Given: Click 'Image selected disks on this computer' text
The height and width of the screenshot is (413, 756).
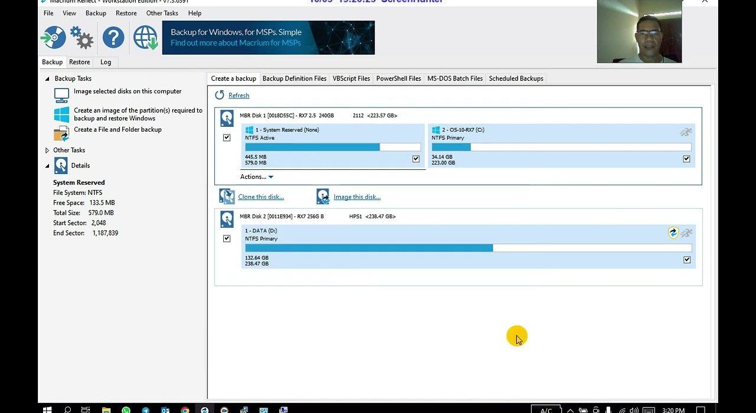Looking at the screenshot, I should click(x=128, y=91).
